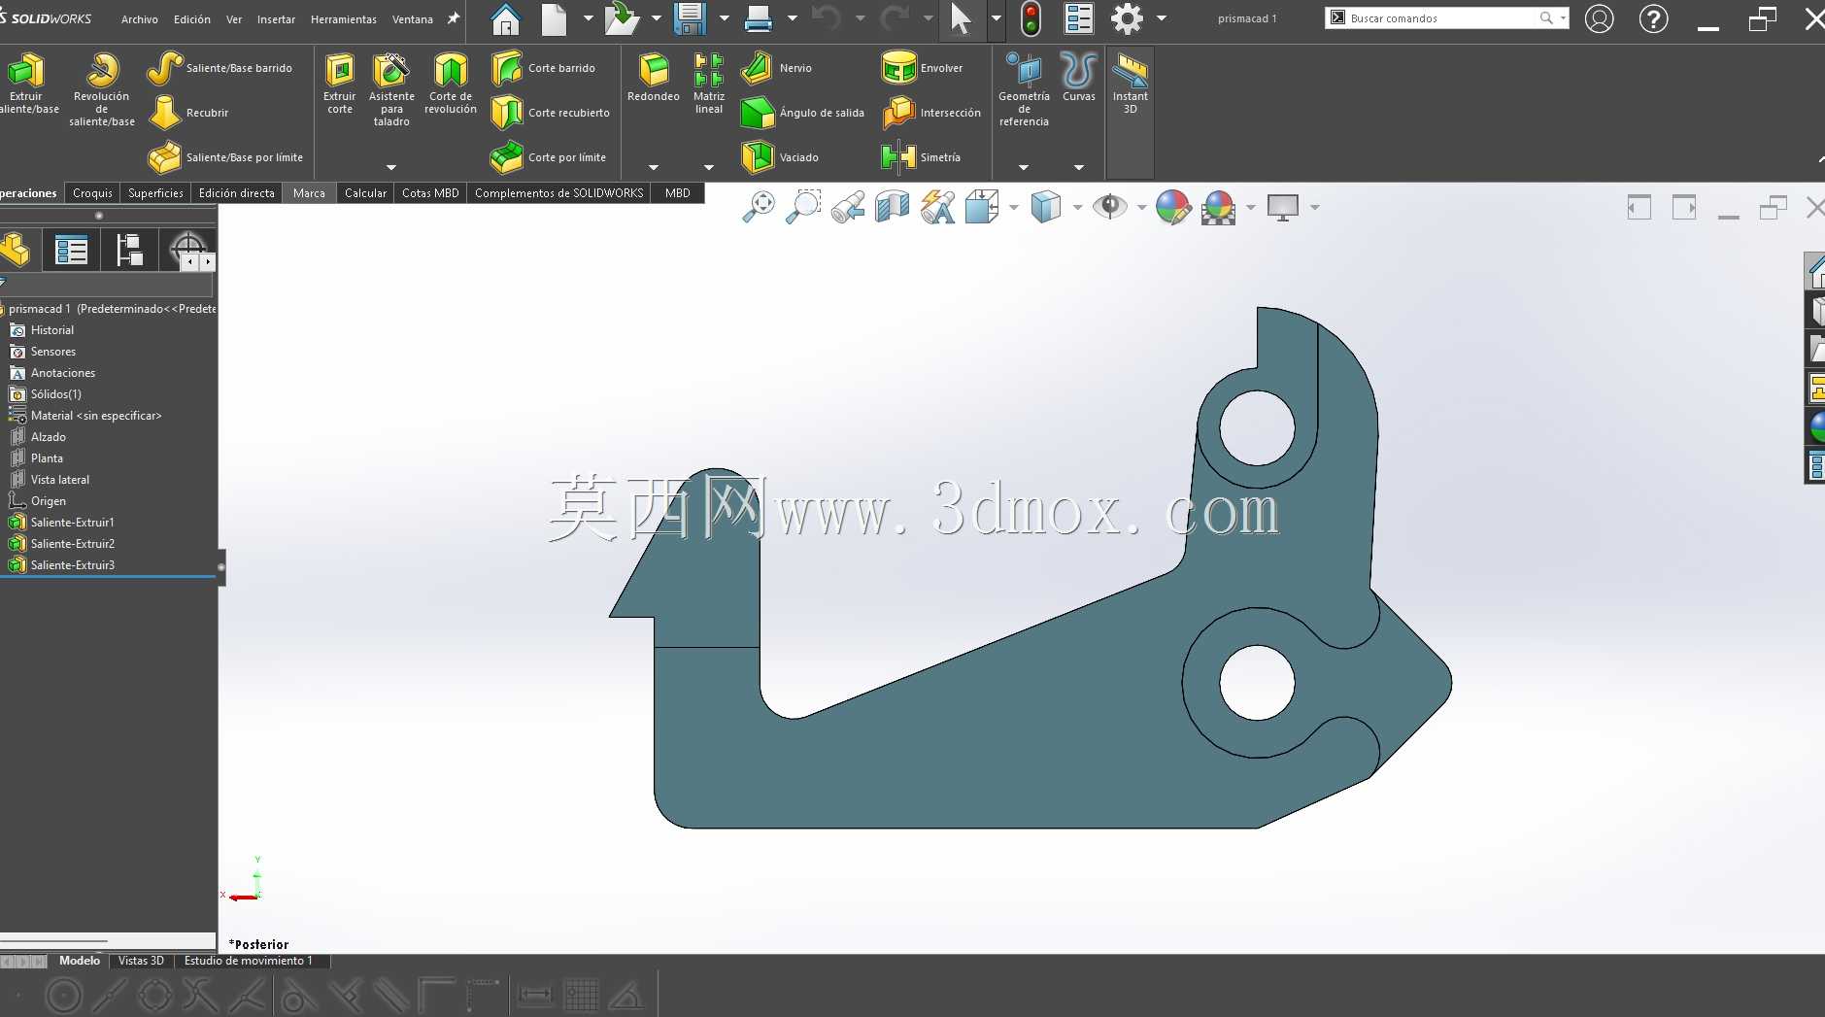
Task: Open Estudio de movimiento 1 tab
Action: [249, 961]
